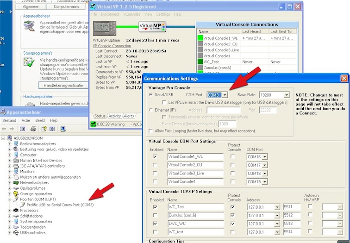Viewport: 350px width, 243px height.
Task: Click the VirtualVP logo image
Action: click(x=152, y=26)
